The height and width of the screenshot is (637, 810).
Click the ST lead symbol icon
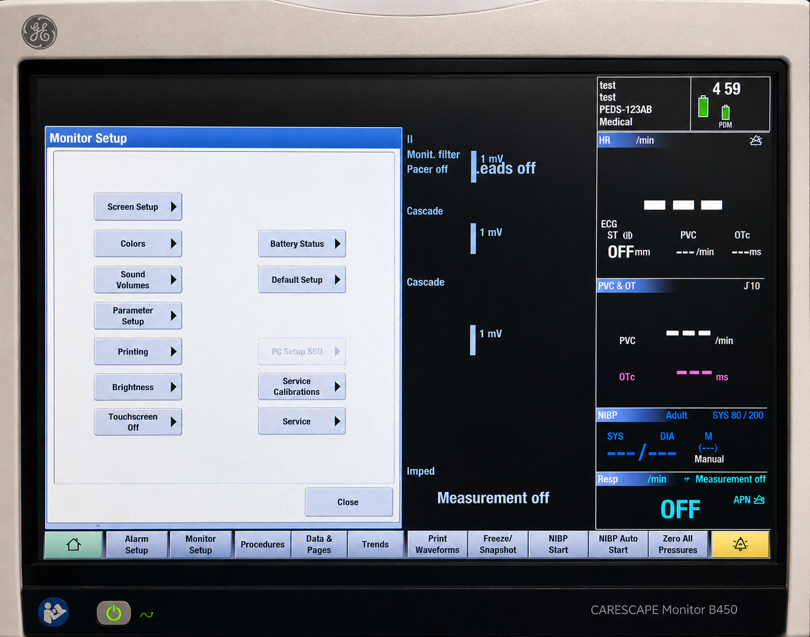(x=628, y=235)
